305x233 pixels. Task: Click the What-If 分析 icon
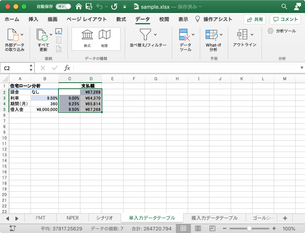(212, 35)
